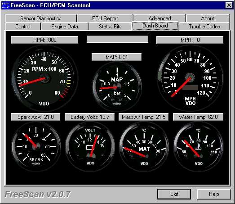Click the coolant thermometer symbol on water gauge

[x=199, y=147]
